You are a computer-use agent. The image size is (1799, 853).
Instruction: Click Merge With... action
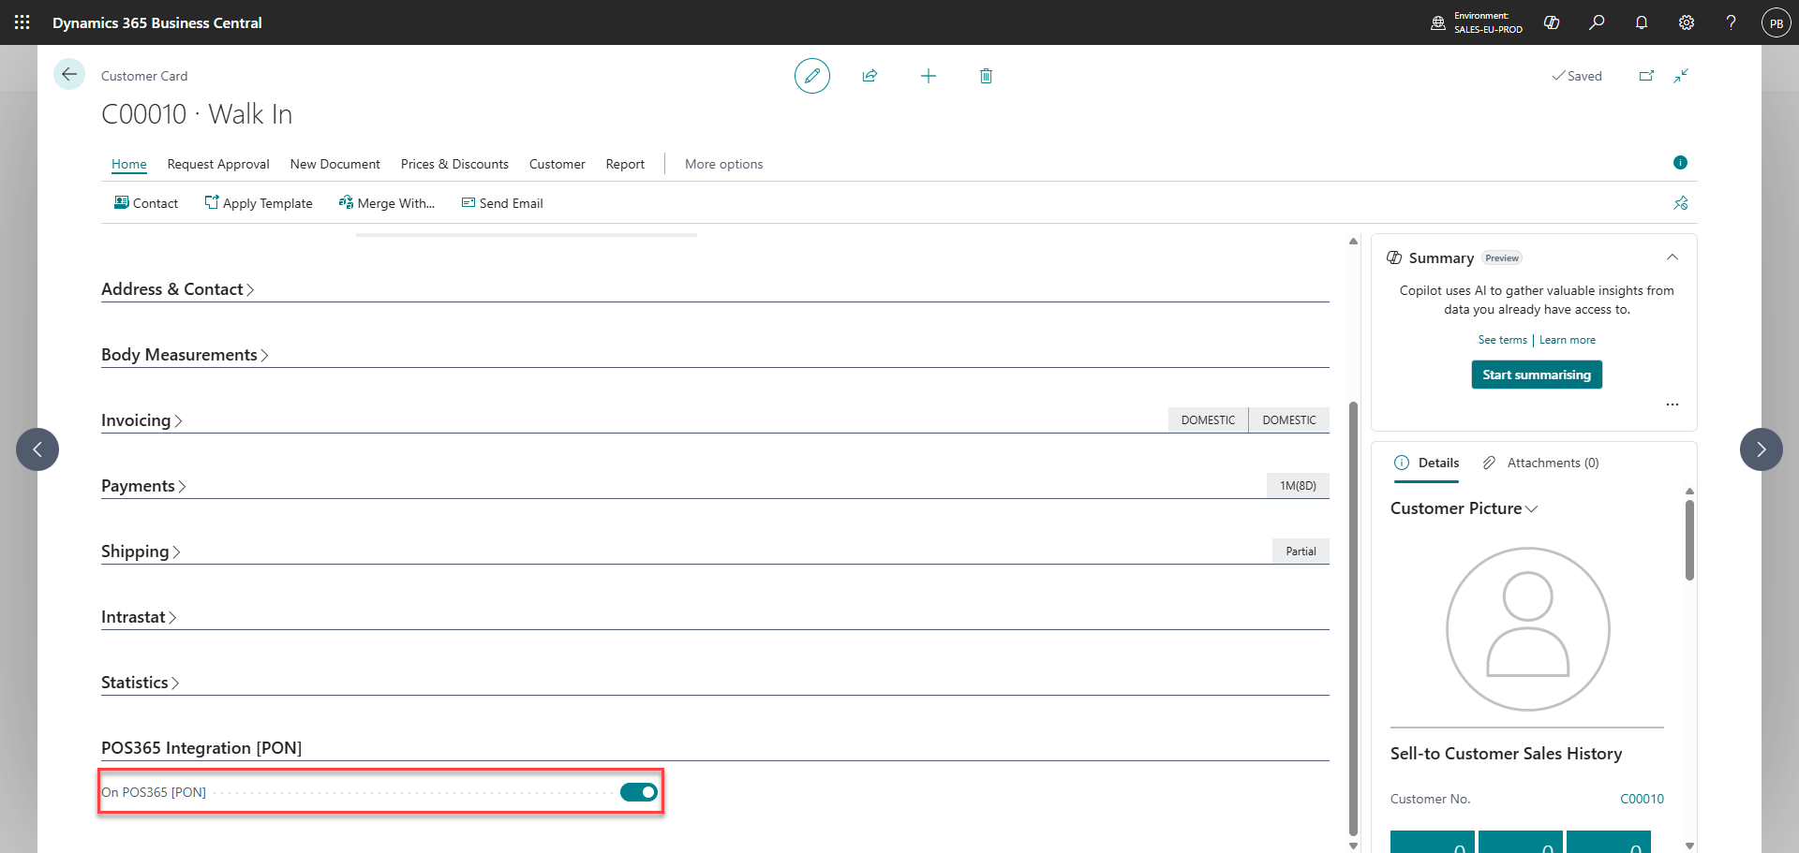point(387,203)
